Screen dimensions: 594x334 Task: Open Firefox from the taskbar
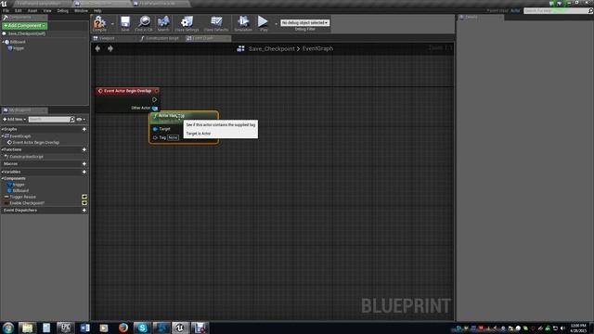[x=123, y=328]
